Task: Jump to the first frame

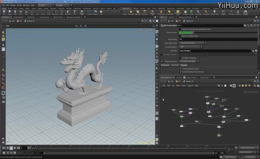Action: pos(4,148)
